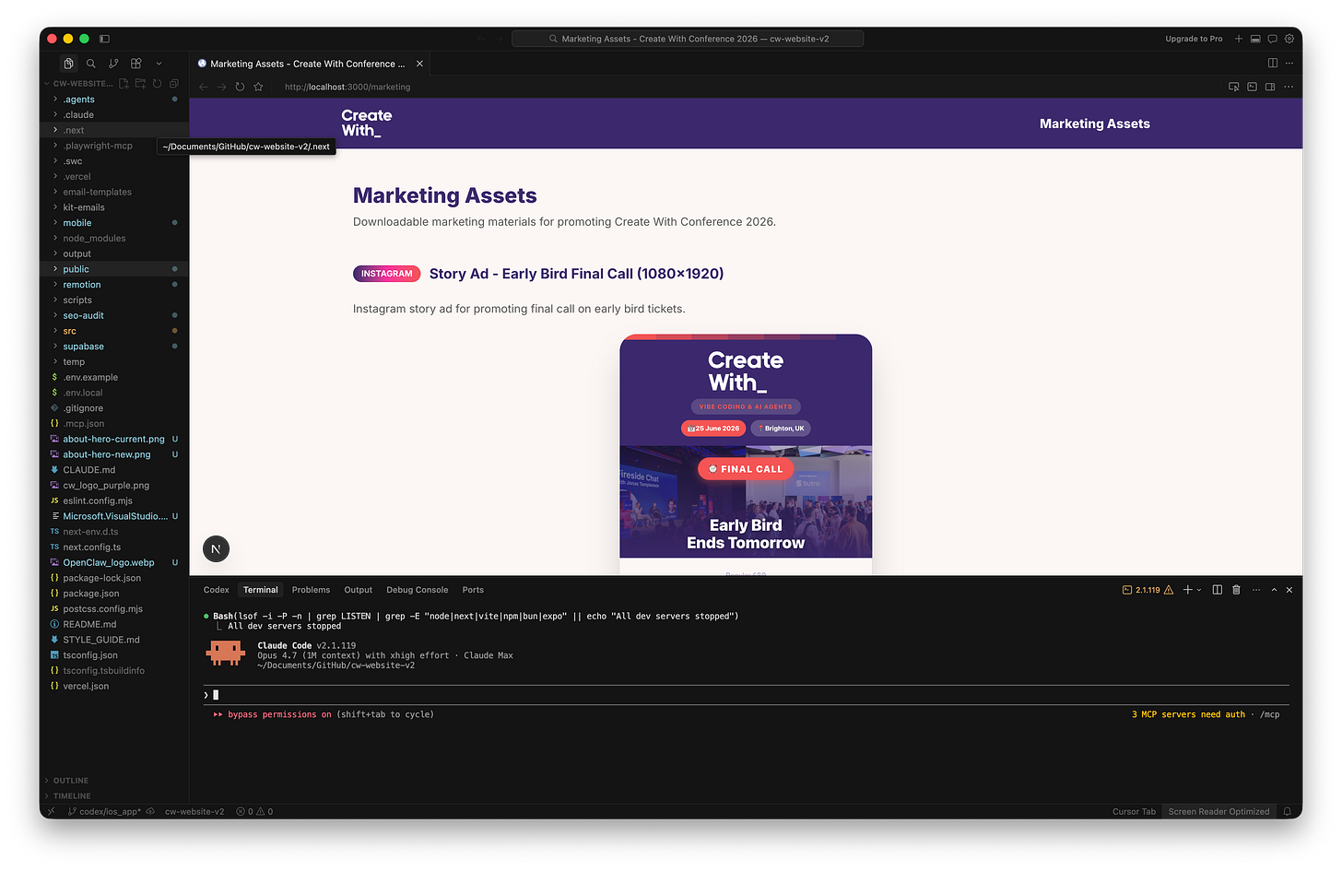
Task: Click the codex/ios_app branch in status bar
Action: pyautogui.click(x=103, y=812)
